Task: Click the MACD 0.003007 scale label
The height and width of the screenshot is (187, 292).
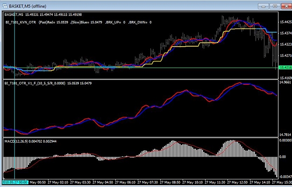Action: (x=285, y=140)
